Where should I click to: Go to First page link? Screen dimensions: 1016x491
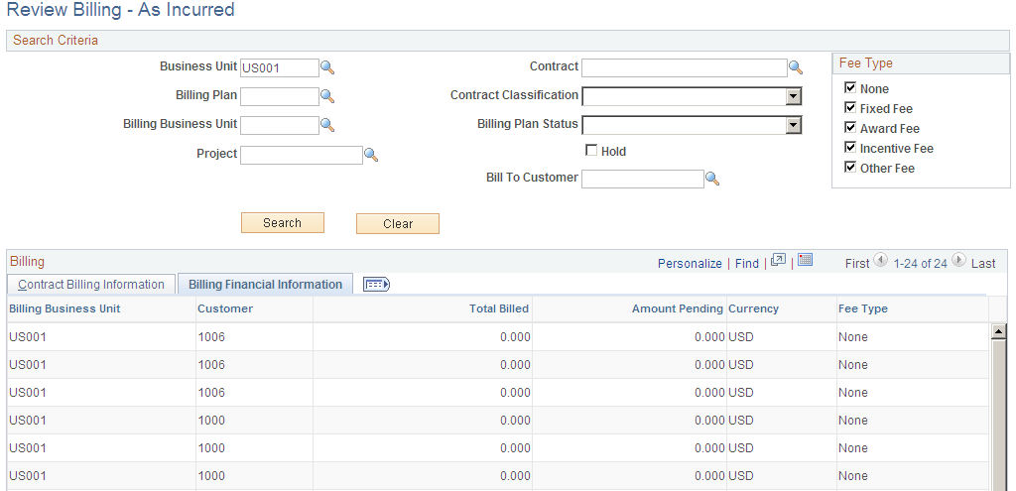click(x=857, y=264)
